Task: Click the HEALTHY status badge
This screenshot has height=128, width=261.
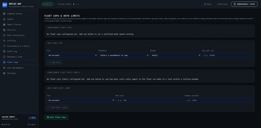Action: (x=48, y=4)
